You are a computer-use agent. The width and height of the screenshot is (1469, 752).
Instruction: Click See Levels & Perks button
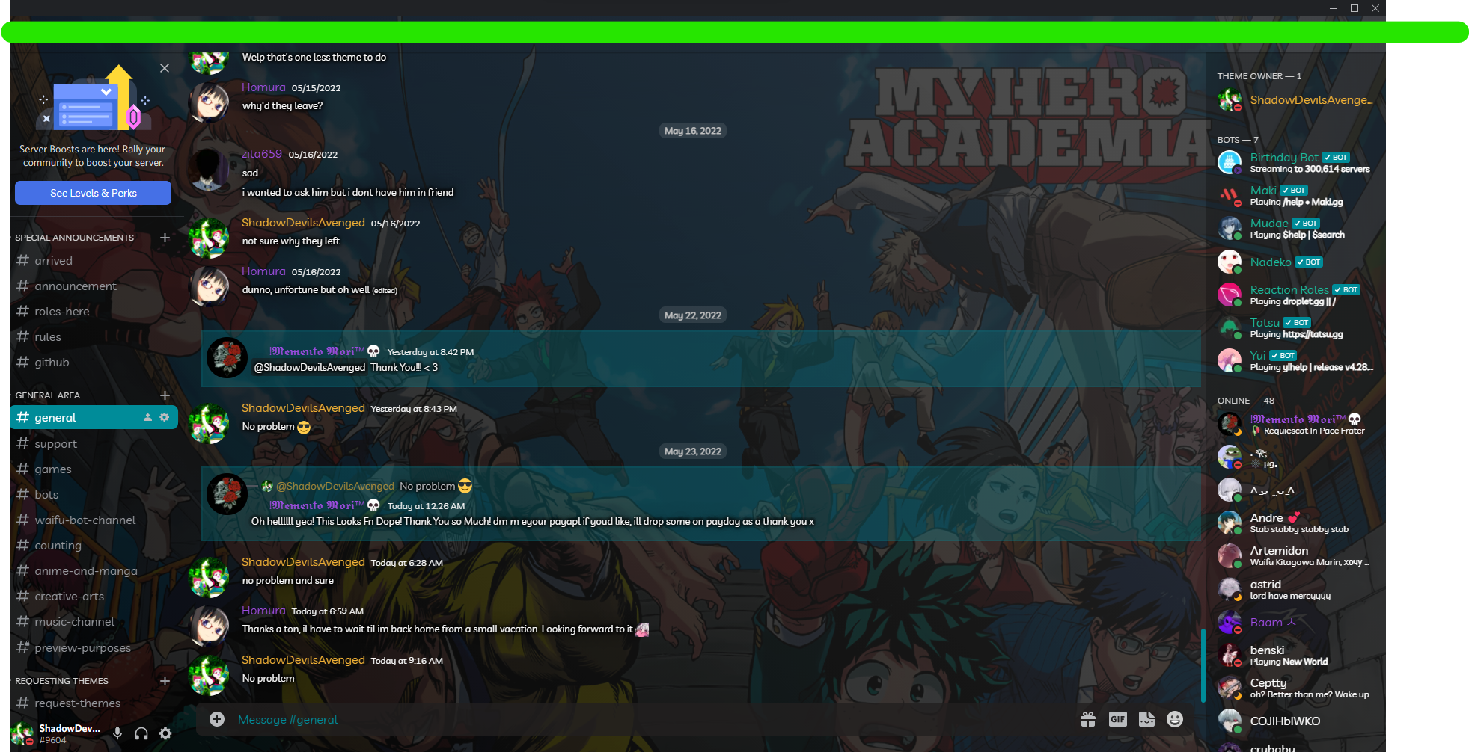point(93,193)
